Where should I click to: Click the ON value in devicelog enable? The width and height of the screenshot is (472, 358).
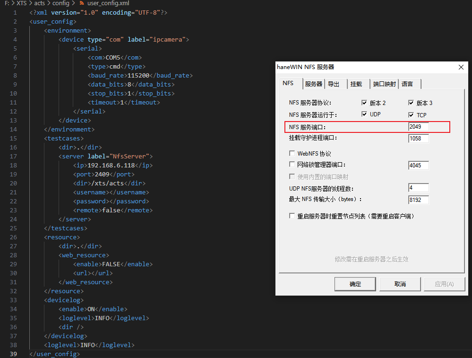[x=91, y=309]
